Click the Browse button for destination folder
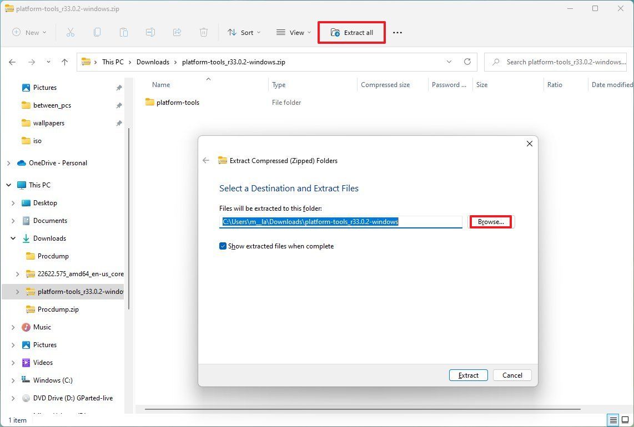Screen dimensions: 634x427 coord(490,221)
